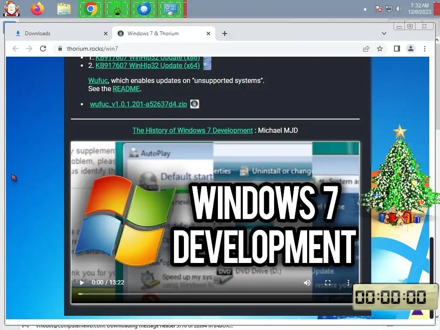The height and width of the screenshot is (330, 440).
Task: Mute the video with speaker icon
Action: (x=307, y=283)
